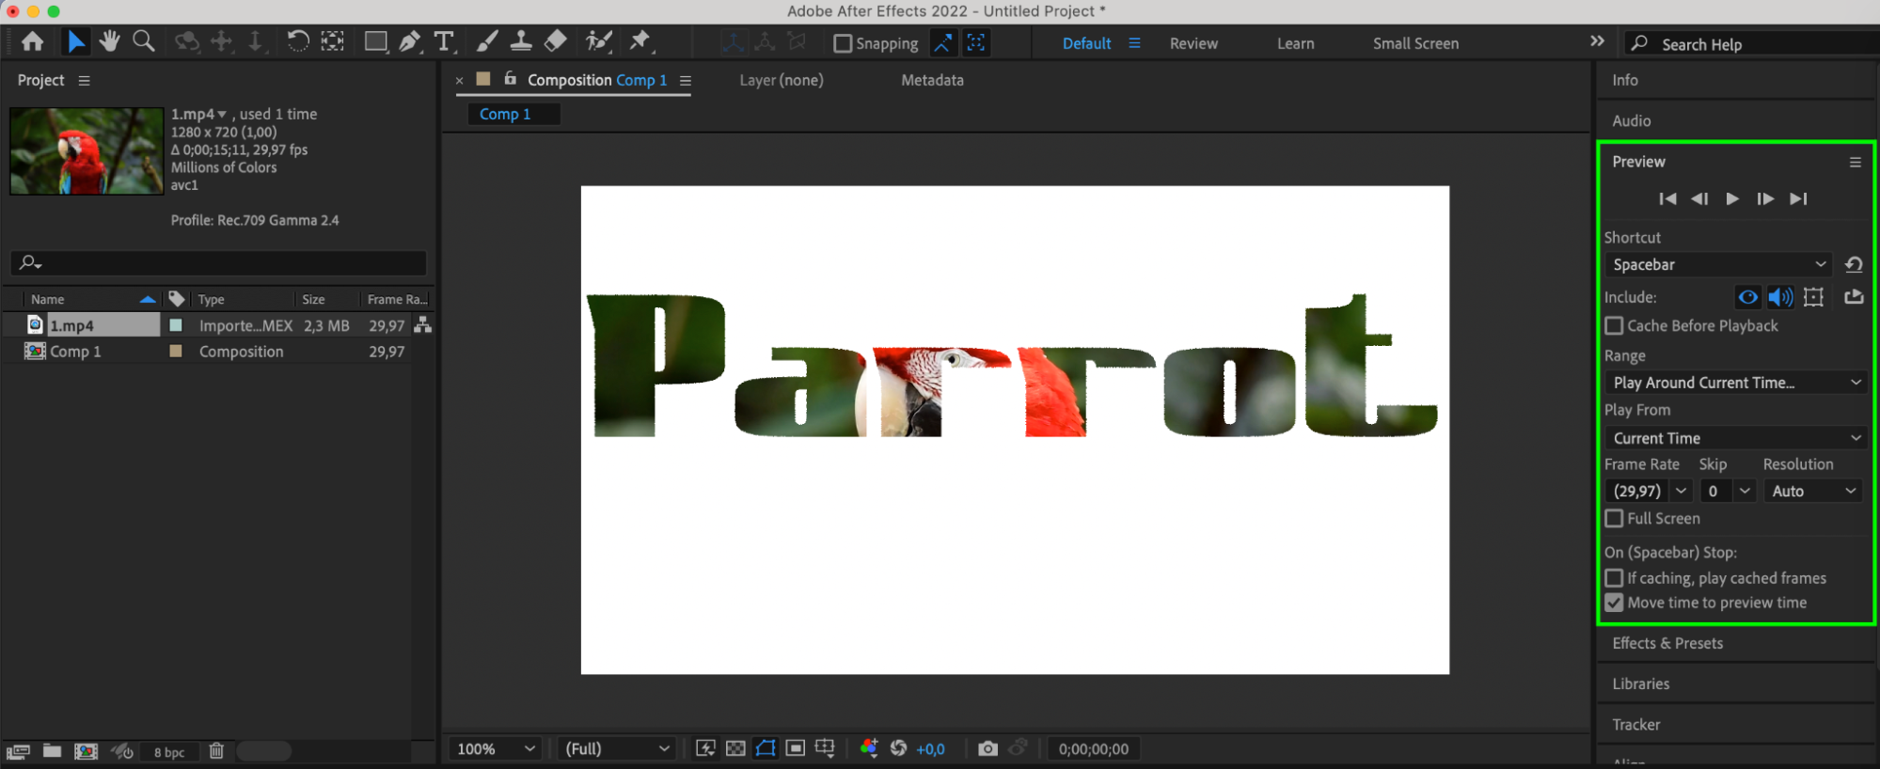
Task: Enable the Snapping checkbox
Action: pyautogui.click(x=843, y=43)
